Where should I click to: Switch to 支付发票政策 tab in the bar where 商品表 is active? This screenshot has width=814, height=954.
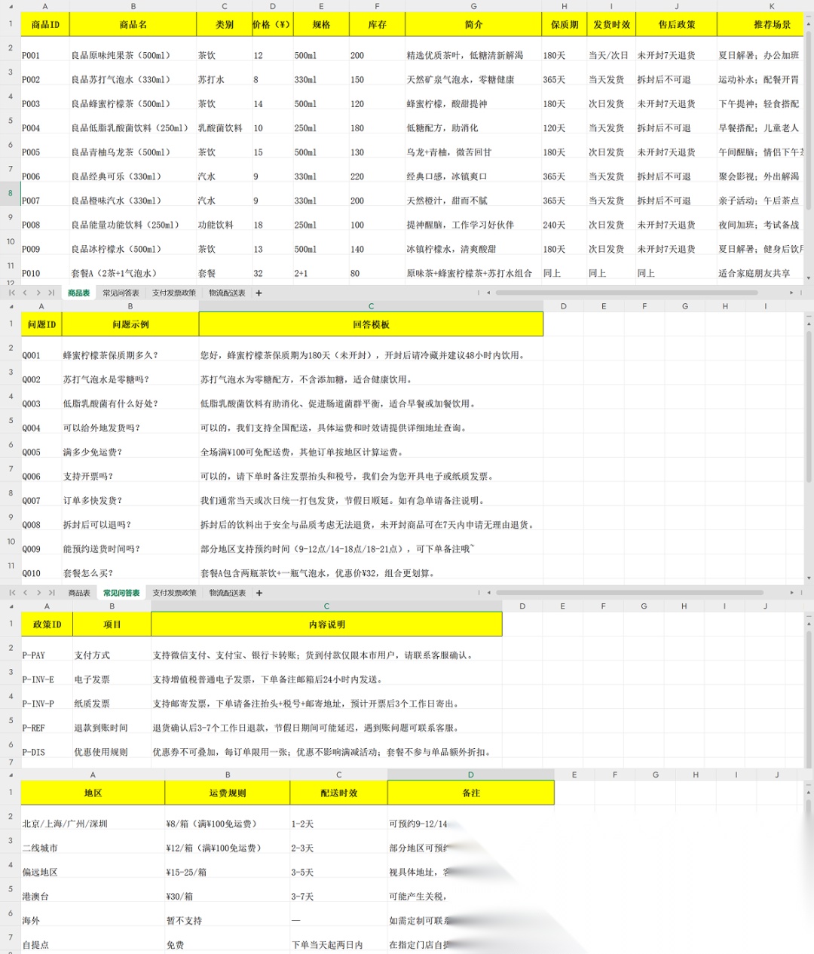point(173,293)
